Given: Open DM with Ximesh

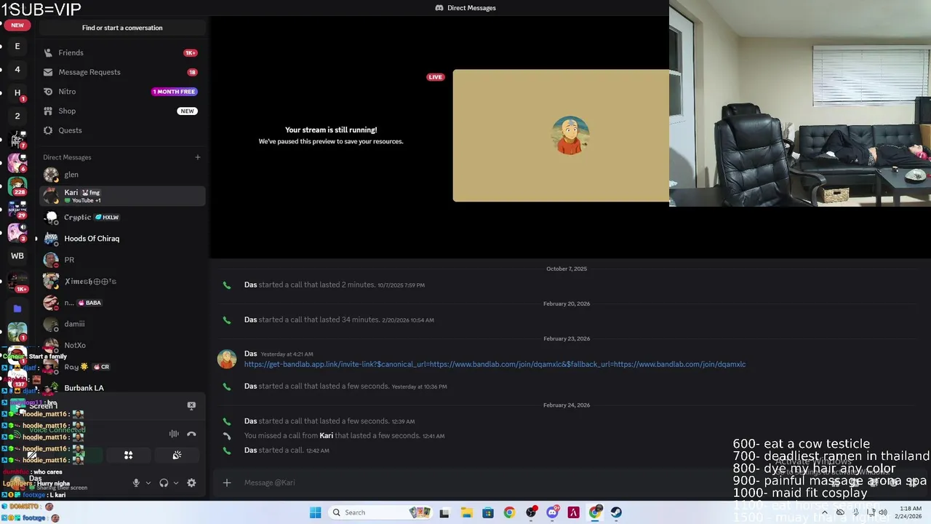Looking at the screenshot, I should (x=122, y=281).
